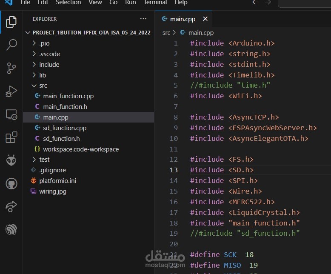Collapse the PROJECT_1BUTTON_IPFIX_OTA_ISA_05_24_2022 root folder

click(x=88, y=33)
